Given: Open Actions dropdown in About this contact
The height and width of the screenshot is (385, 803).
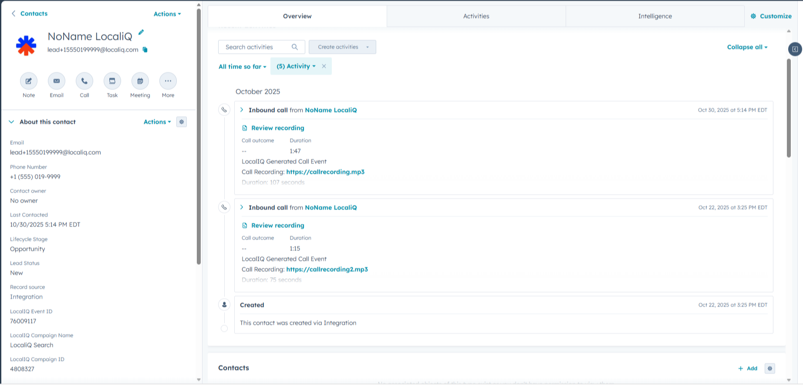Looking at the screenshot, I should [x=157, y=122].
